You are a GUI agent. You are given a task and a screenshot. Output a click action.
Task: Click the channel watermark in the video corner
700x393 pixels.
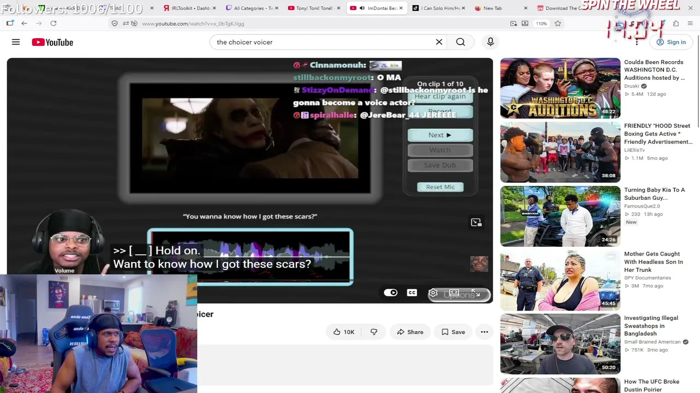479,264
